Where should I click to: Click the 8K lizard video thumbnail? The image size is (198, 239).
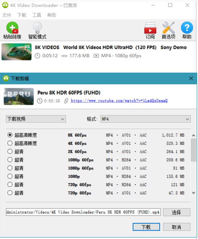(17, 52)
